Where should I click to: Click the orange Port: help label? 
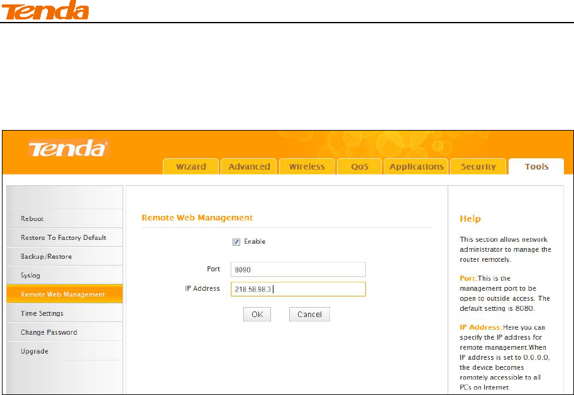coord(468,278)
